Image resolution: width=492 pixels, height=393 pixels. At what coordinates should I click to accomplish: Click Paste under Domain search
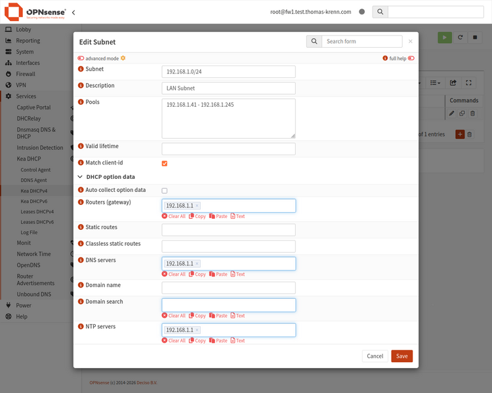(218, 316)
